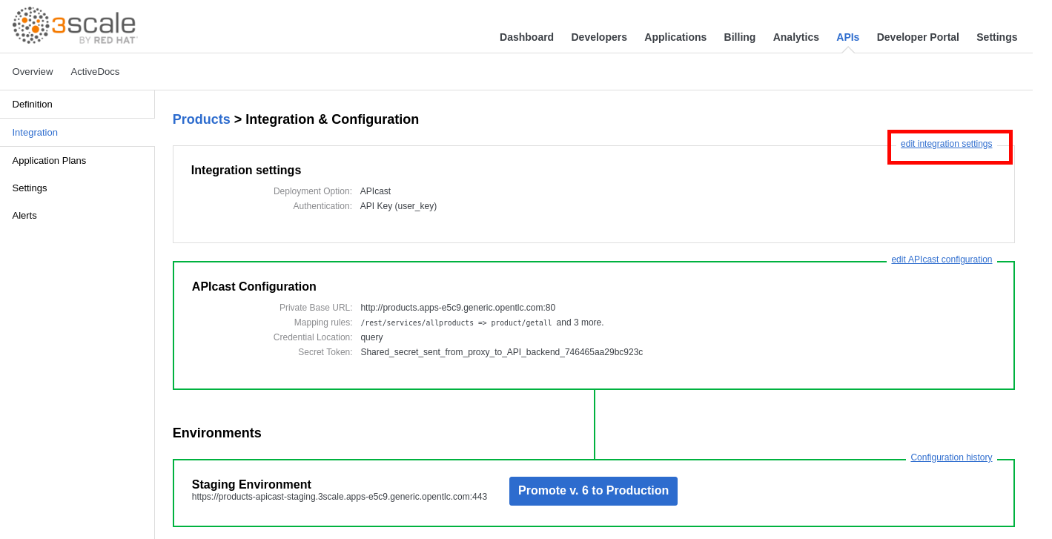This screenshot has width=1052, height=539.
Task: Click the Products breadcrumb link
Action: coord(202,119)
